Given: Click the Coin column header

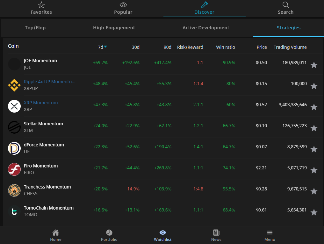Looking at the screenshot, I should coord(13,46).
